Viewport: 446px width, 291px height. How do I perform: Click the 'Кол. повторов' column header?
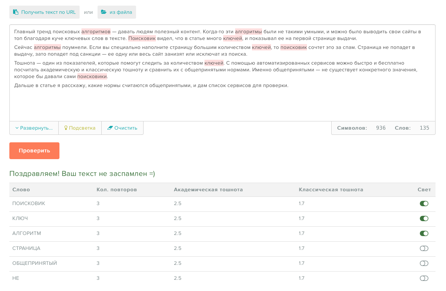point(117,190)
